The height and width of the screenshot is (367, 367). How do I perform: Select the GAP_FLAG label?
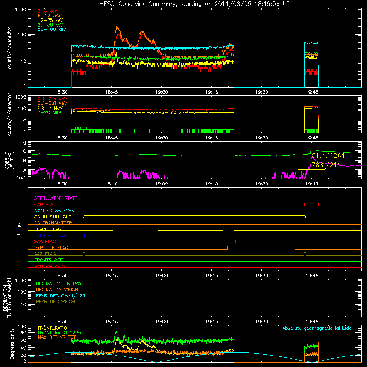pyautogui.click(x=45, y=204)
